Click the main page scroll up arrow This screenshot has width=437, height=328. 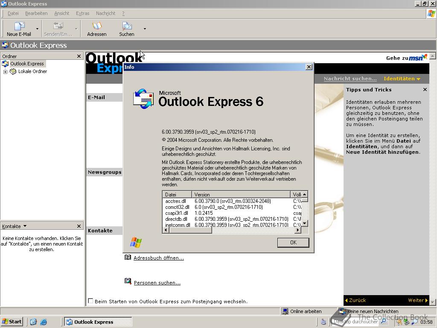tap(433, 56)
